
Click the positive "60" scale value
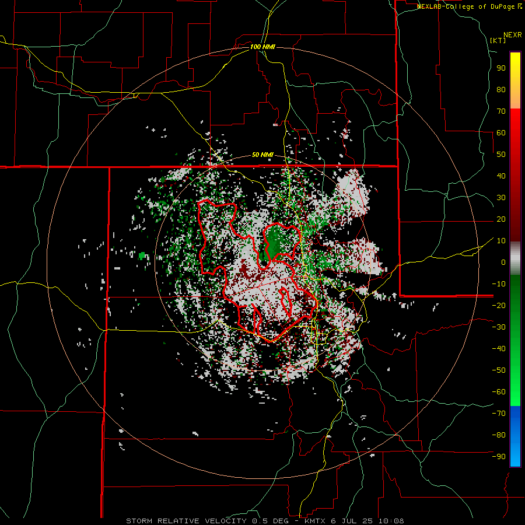pyautogui.click(x=501, y=132)
